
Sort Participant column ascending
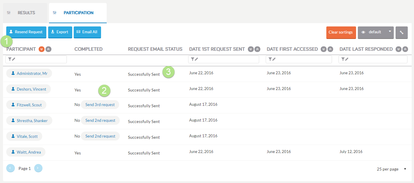tap(48, 49)
